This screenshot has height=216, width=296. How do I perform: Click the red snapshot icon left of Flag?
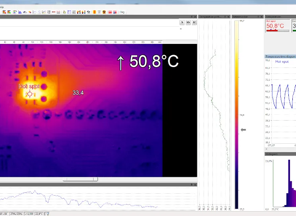pos(110,12)
